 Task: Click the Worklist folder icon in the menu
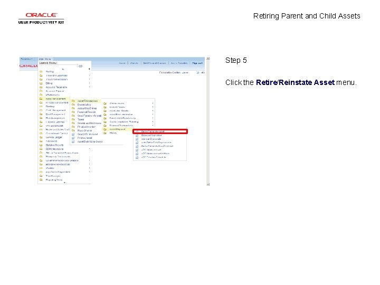pyautogui.click(x=41, y=168)
